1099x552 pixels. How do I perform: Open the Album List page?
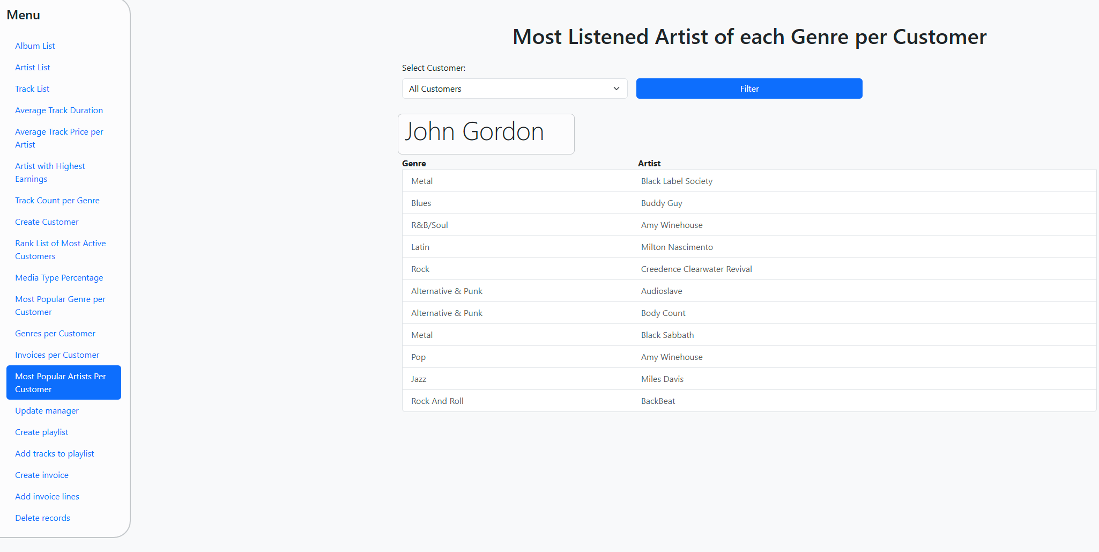point(35,46)
